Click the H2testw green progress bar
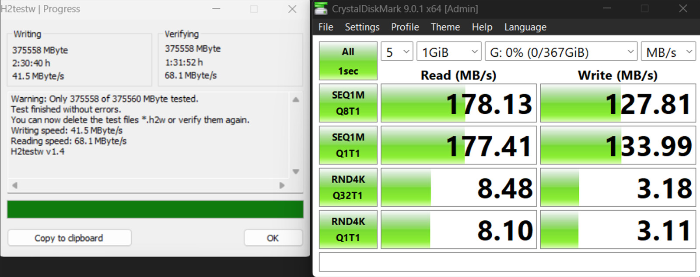This screenshot has height=277, width=700. (x=155, y=209)
